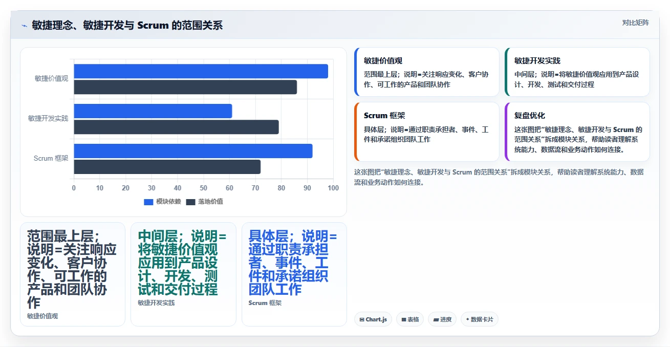670x347 pixels.
Task: Click the dark 落地价值 bar for 敏捷开发实践
Action: click(x=176, y=127)
